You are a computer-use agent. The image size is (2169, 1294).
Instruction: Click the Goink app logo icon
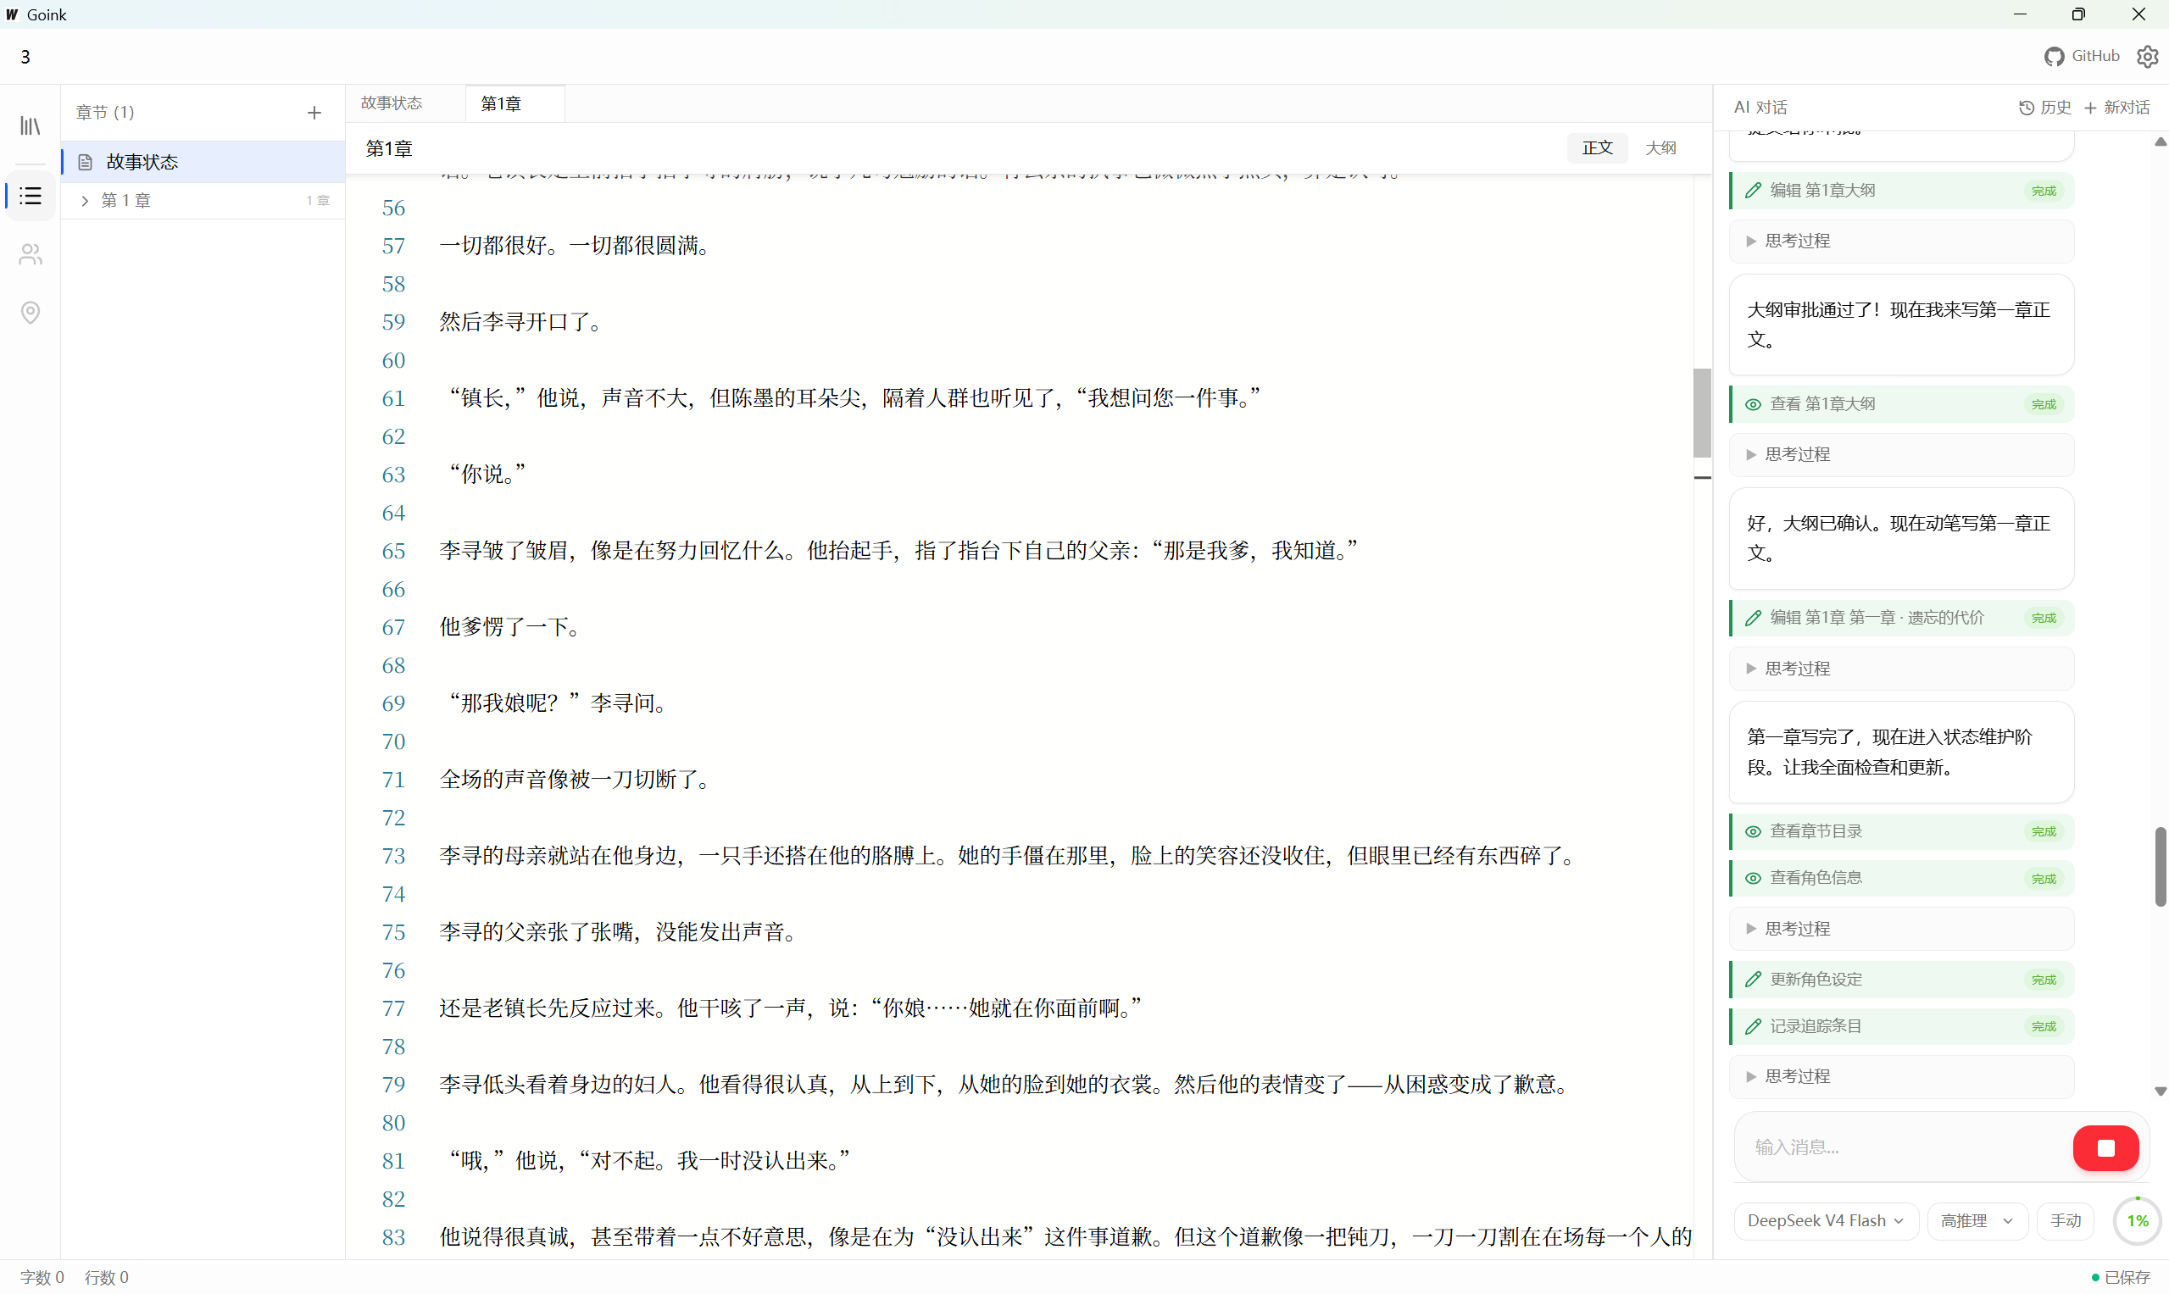click(11, 14)
